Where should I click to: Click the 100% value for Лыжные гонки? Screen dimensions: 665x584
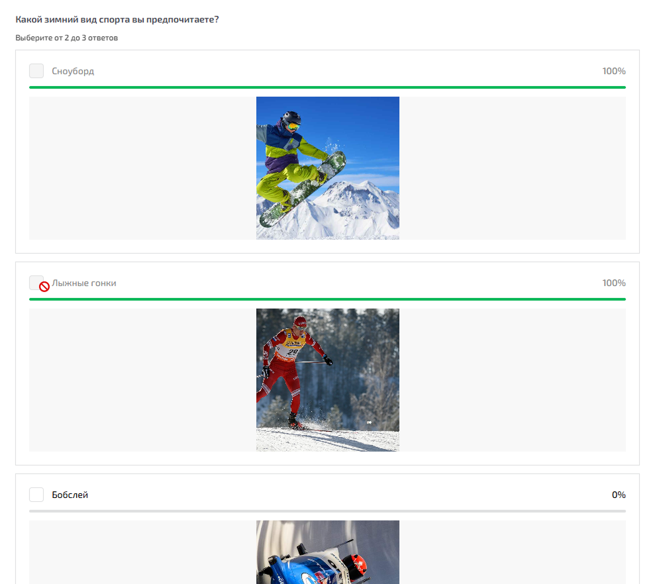[x=614, y=283]
